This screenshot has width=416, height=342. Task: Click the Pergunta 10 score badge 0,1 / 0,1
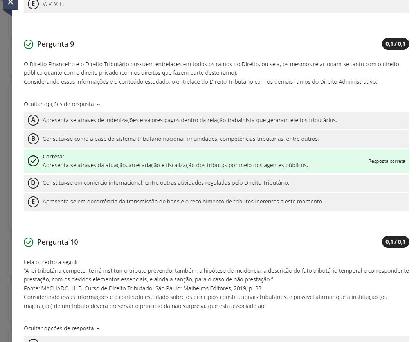click(x=395, y=242)
